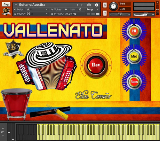Open instrument edit mode with wrench icon
Screen dimensions: 160x141
pyautogui.click(x=6, y=4)
